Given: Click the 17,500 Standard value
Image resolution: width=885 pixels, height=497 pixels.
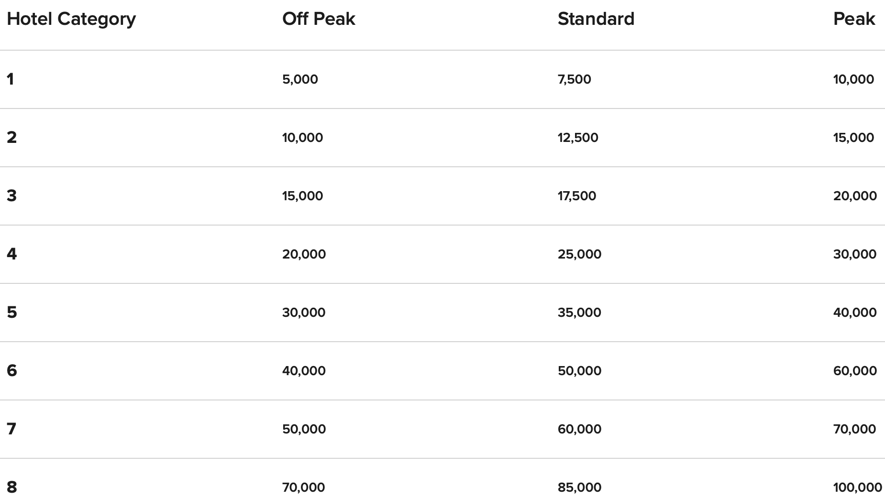Looking at the screenshot, I should pos(576,196).
